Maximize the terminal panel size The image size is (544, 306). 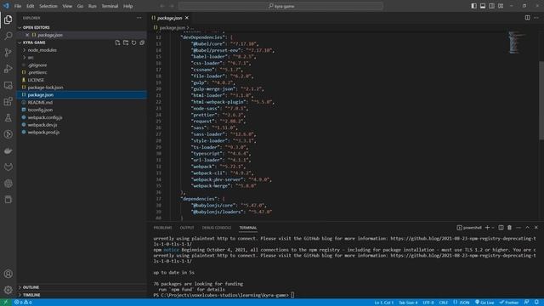pos(527,228)
